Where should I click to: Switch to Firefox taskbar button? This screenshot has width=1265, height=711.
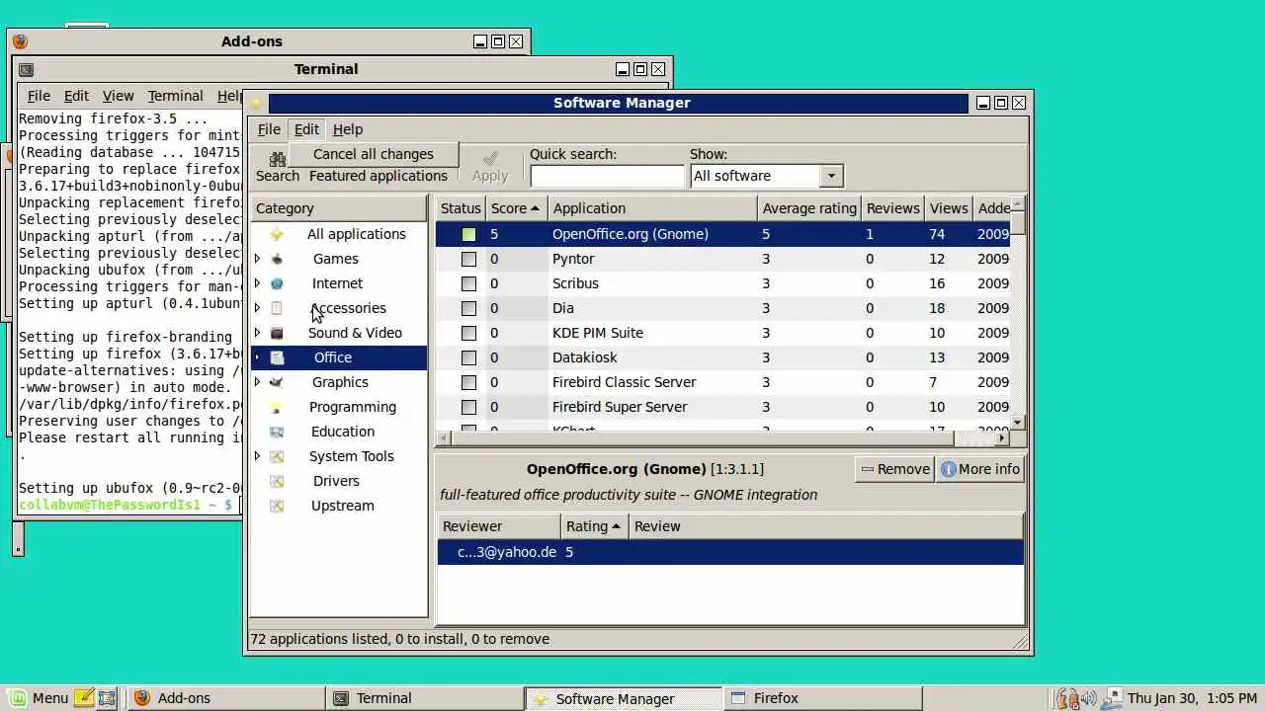click(x=822, y=698)
